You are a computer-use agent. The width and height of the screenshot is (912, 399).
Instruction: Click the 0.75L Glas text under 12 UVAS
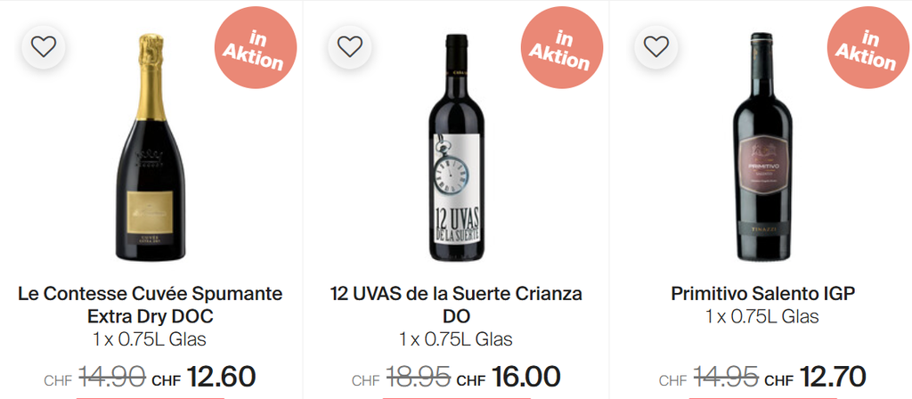[455, 338]
